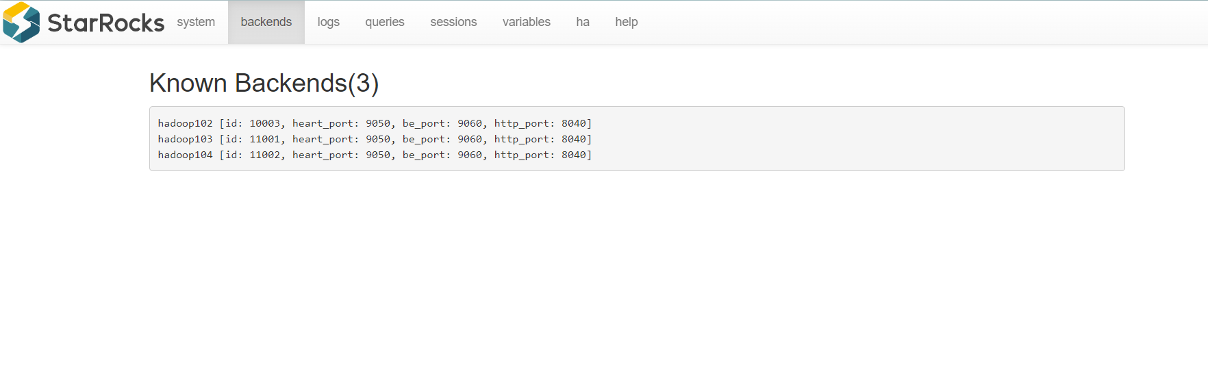
Task: Open the system page
Action: pos(196,22)
